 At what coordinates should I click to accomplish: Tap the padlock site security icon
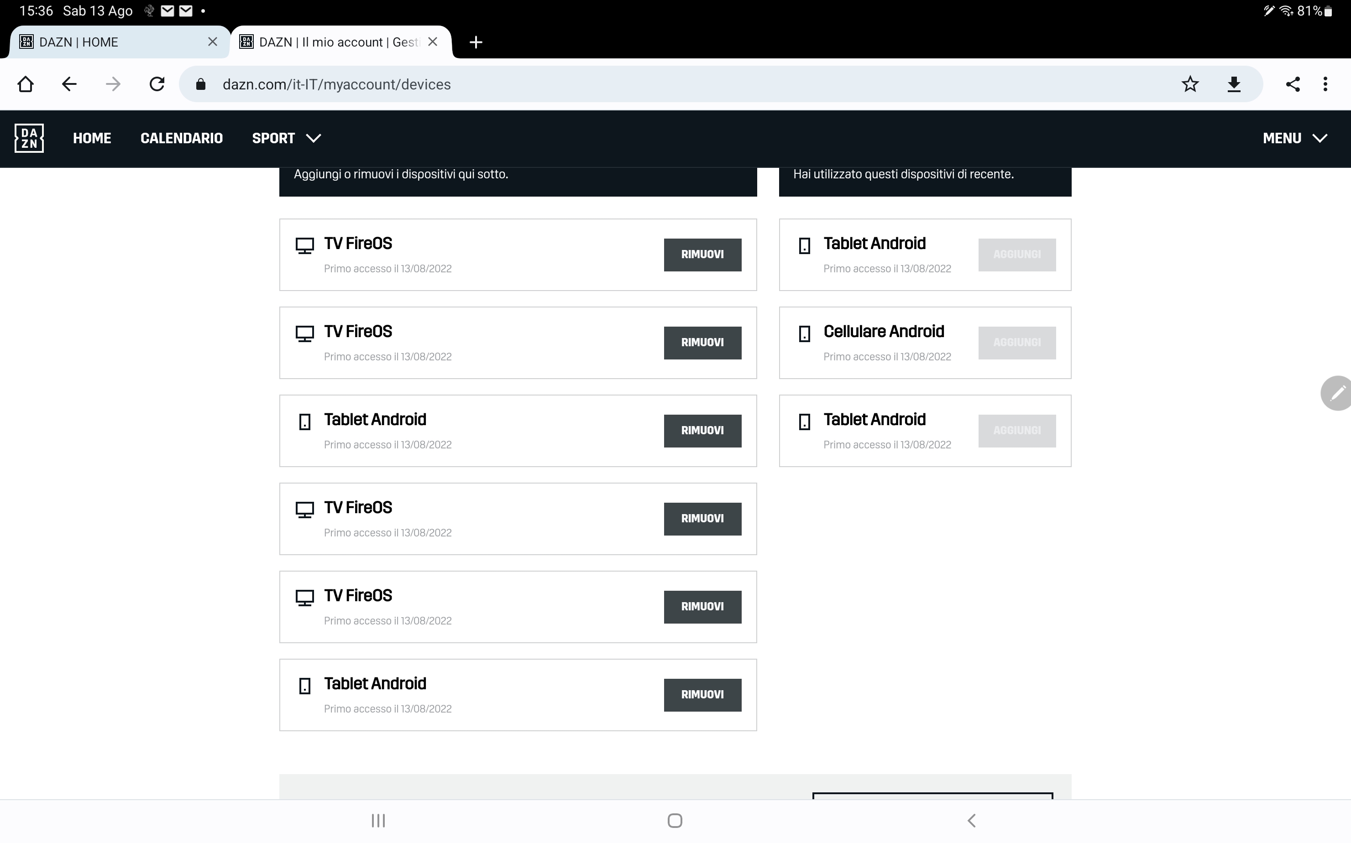click(x=201, y=84)
